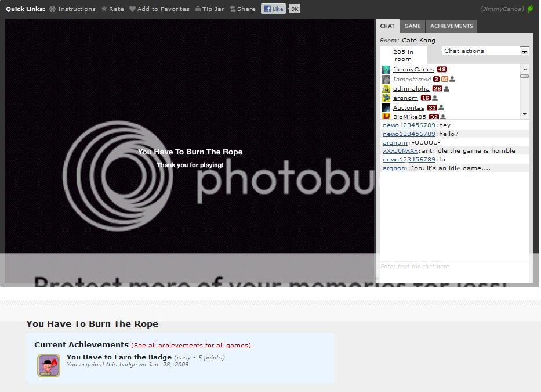Click JimmyCarlos level 48 badge

442,70
